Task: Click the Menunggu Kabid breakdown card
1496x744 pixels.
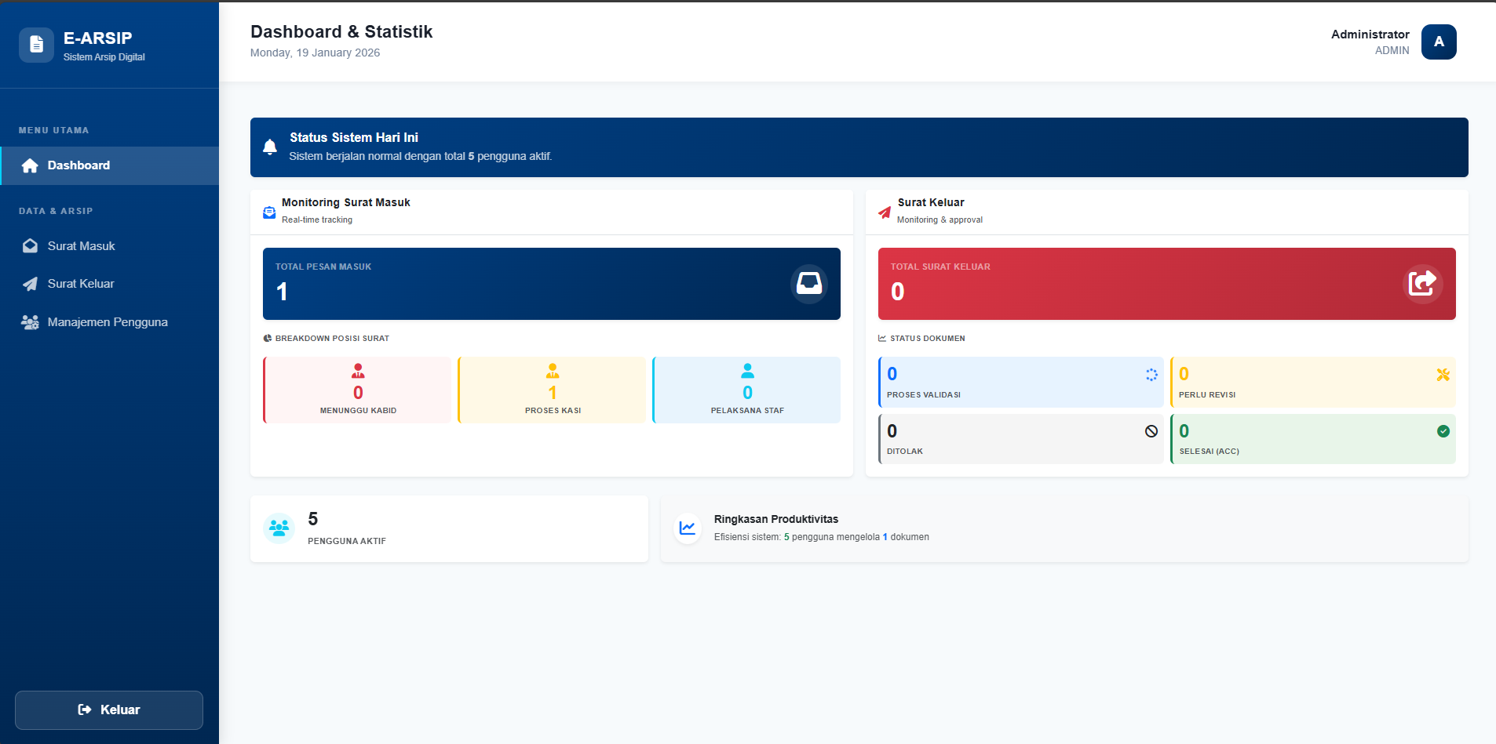Action: tap(357, 390)
